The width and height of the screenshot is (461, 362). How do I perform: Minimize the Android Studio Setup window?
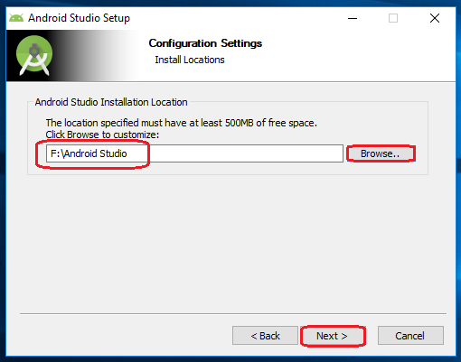353,18
